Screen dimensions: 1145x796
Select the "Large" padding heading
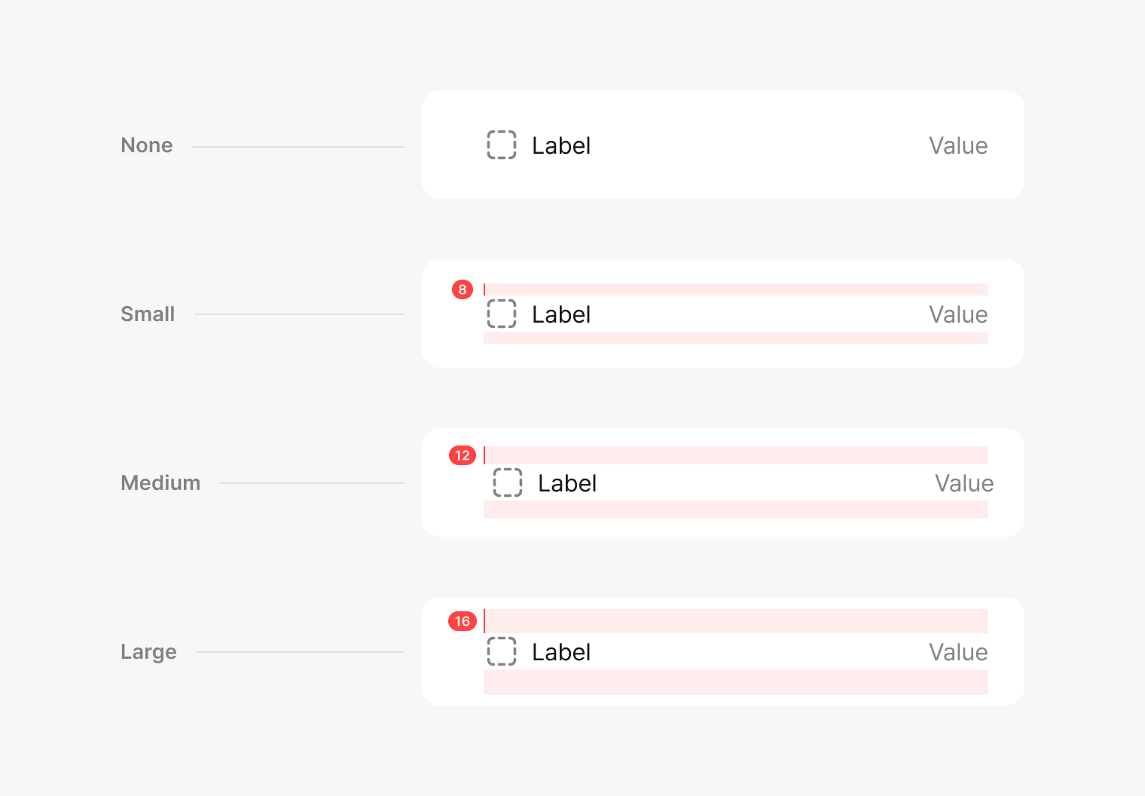(148, 652)
